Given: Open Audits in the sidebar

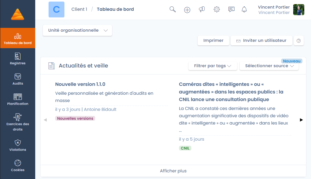Looking at the screenshot, I should pos(17,79).
